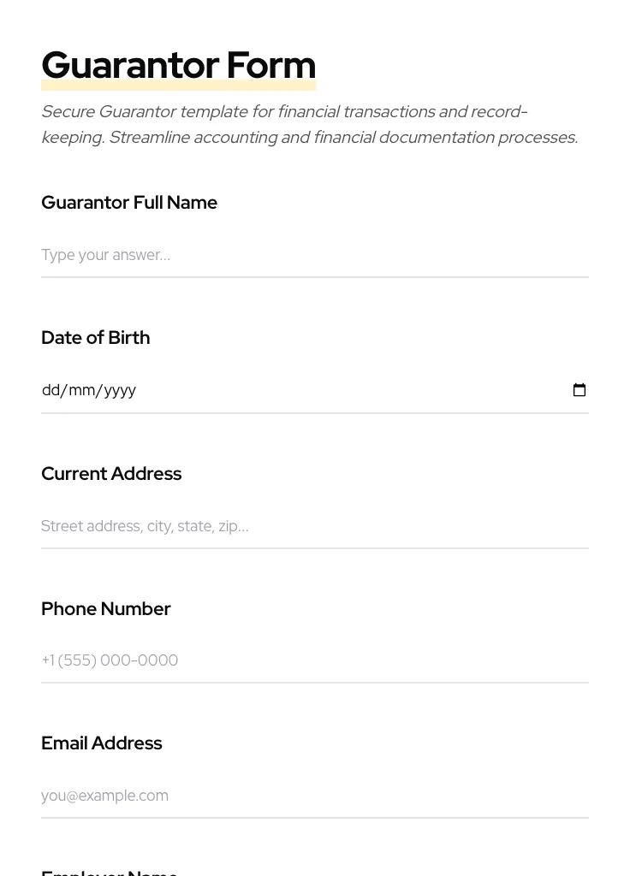Click into the Phone Number input
This screenshot has width=630, height=876.
[x=314, y=660]
